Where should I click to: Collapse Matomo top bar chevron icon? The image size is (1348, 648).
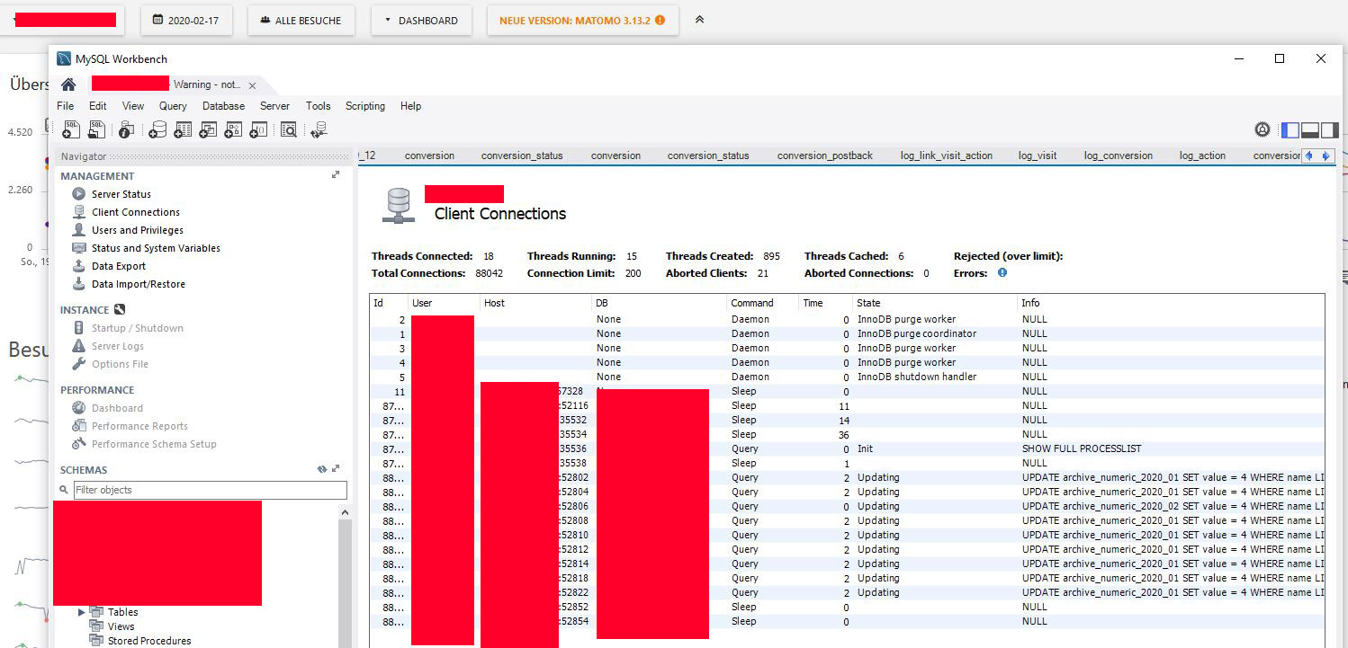[699, 19]
